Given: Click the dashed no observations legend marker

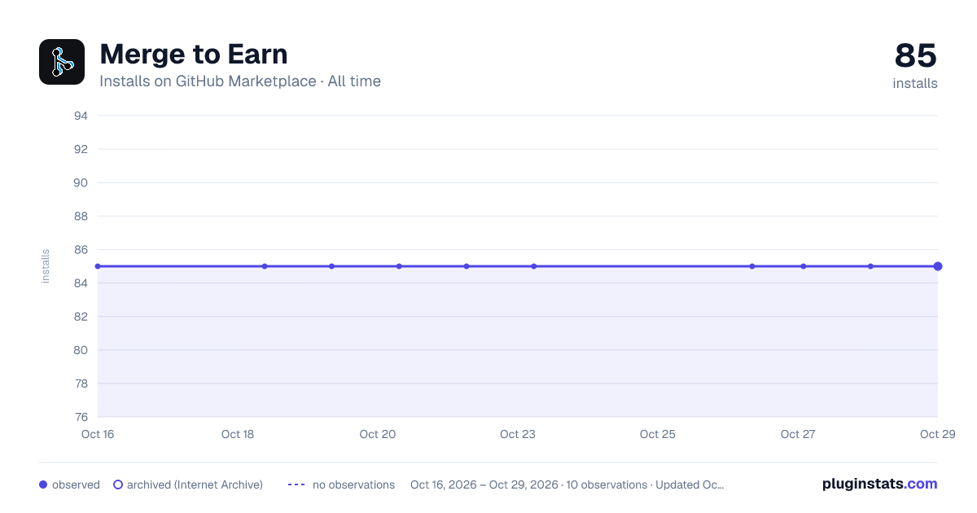Looking at the screenshot, I should click(296, 484).
